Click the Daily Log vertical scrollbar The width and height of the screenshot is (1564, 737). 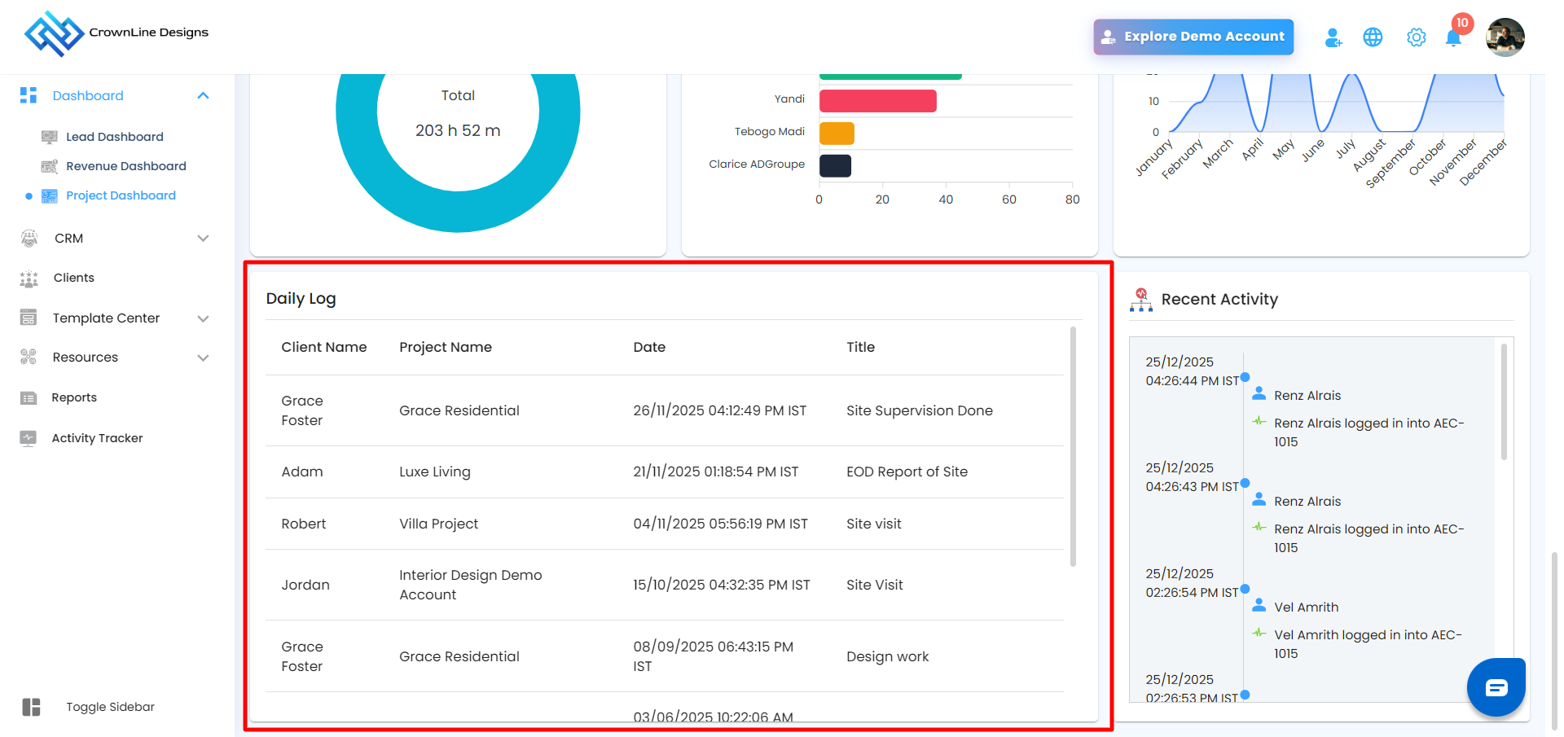tap(1073, 446)
